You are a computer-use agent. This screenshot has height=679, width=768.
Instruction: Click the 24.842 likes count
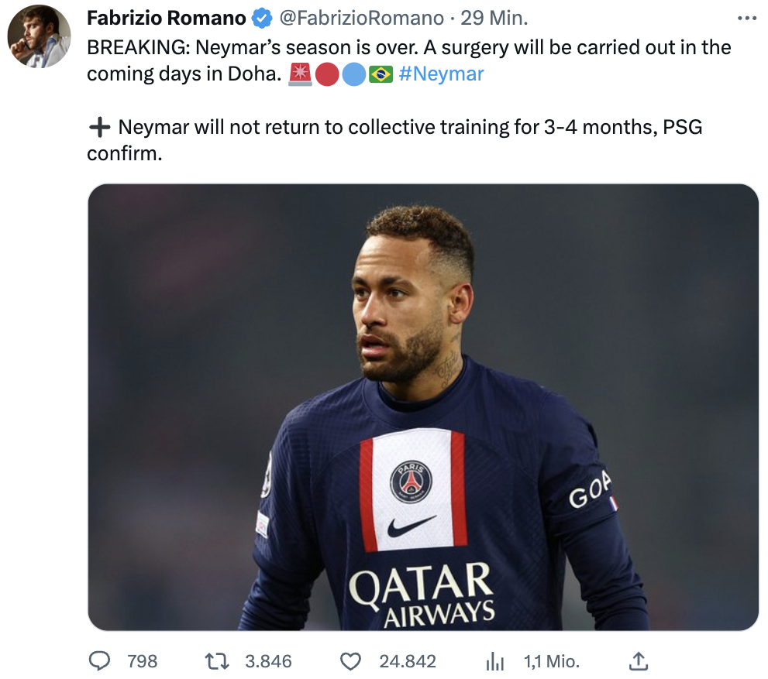pyautogui.click(x=408, y=661)
